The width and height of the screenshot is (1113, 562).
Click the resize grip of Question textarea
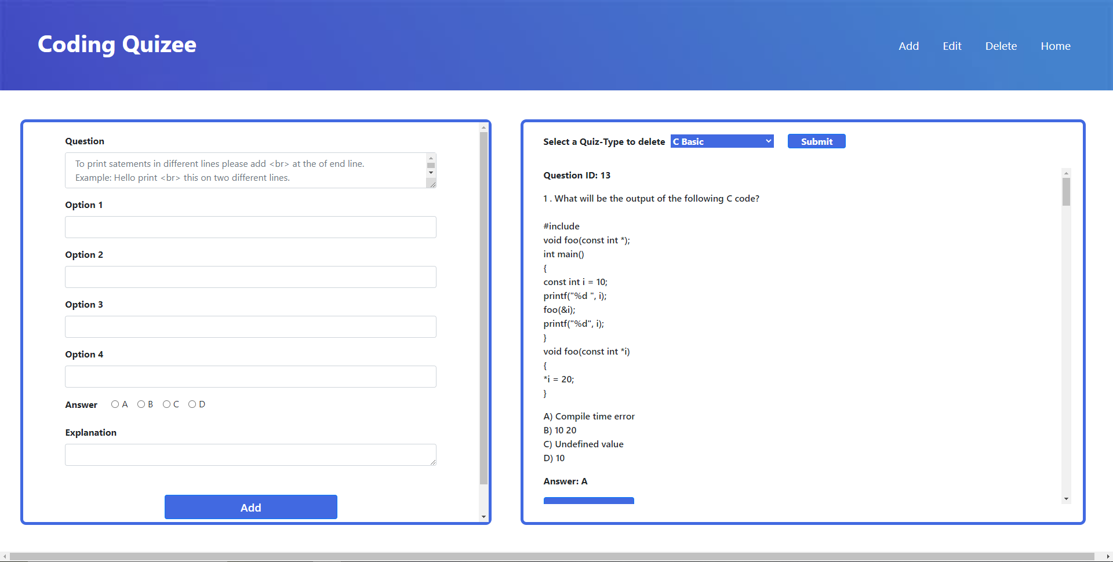tap(431, 184)
